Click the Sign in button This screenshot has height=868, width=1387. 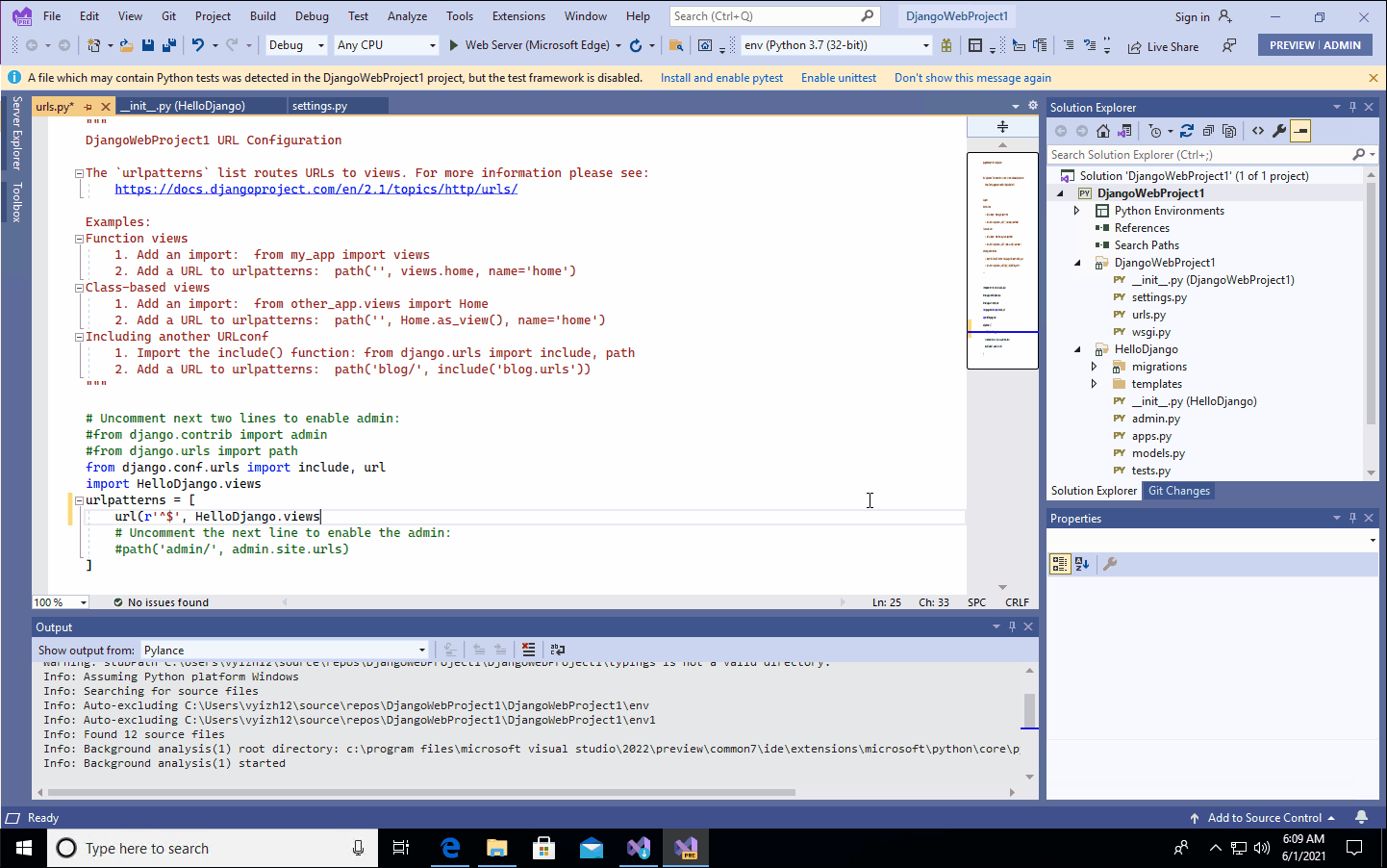tap(1192, 15)
